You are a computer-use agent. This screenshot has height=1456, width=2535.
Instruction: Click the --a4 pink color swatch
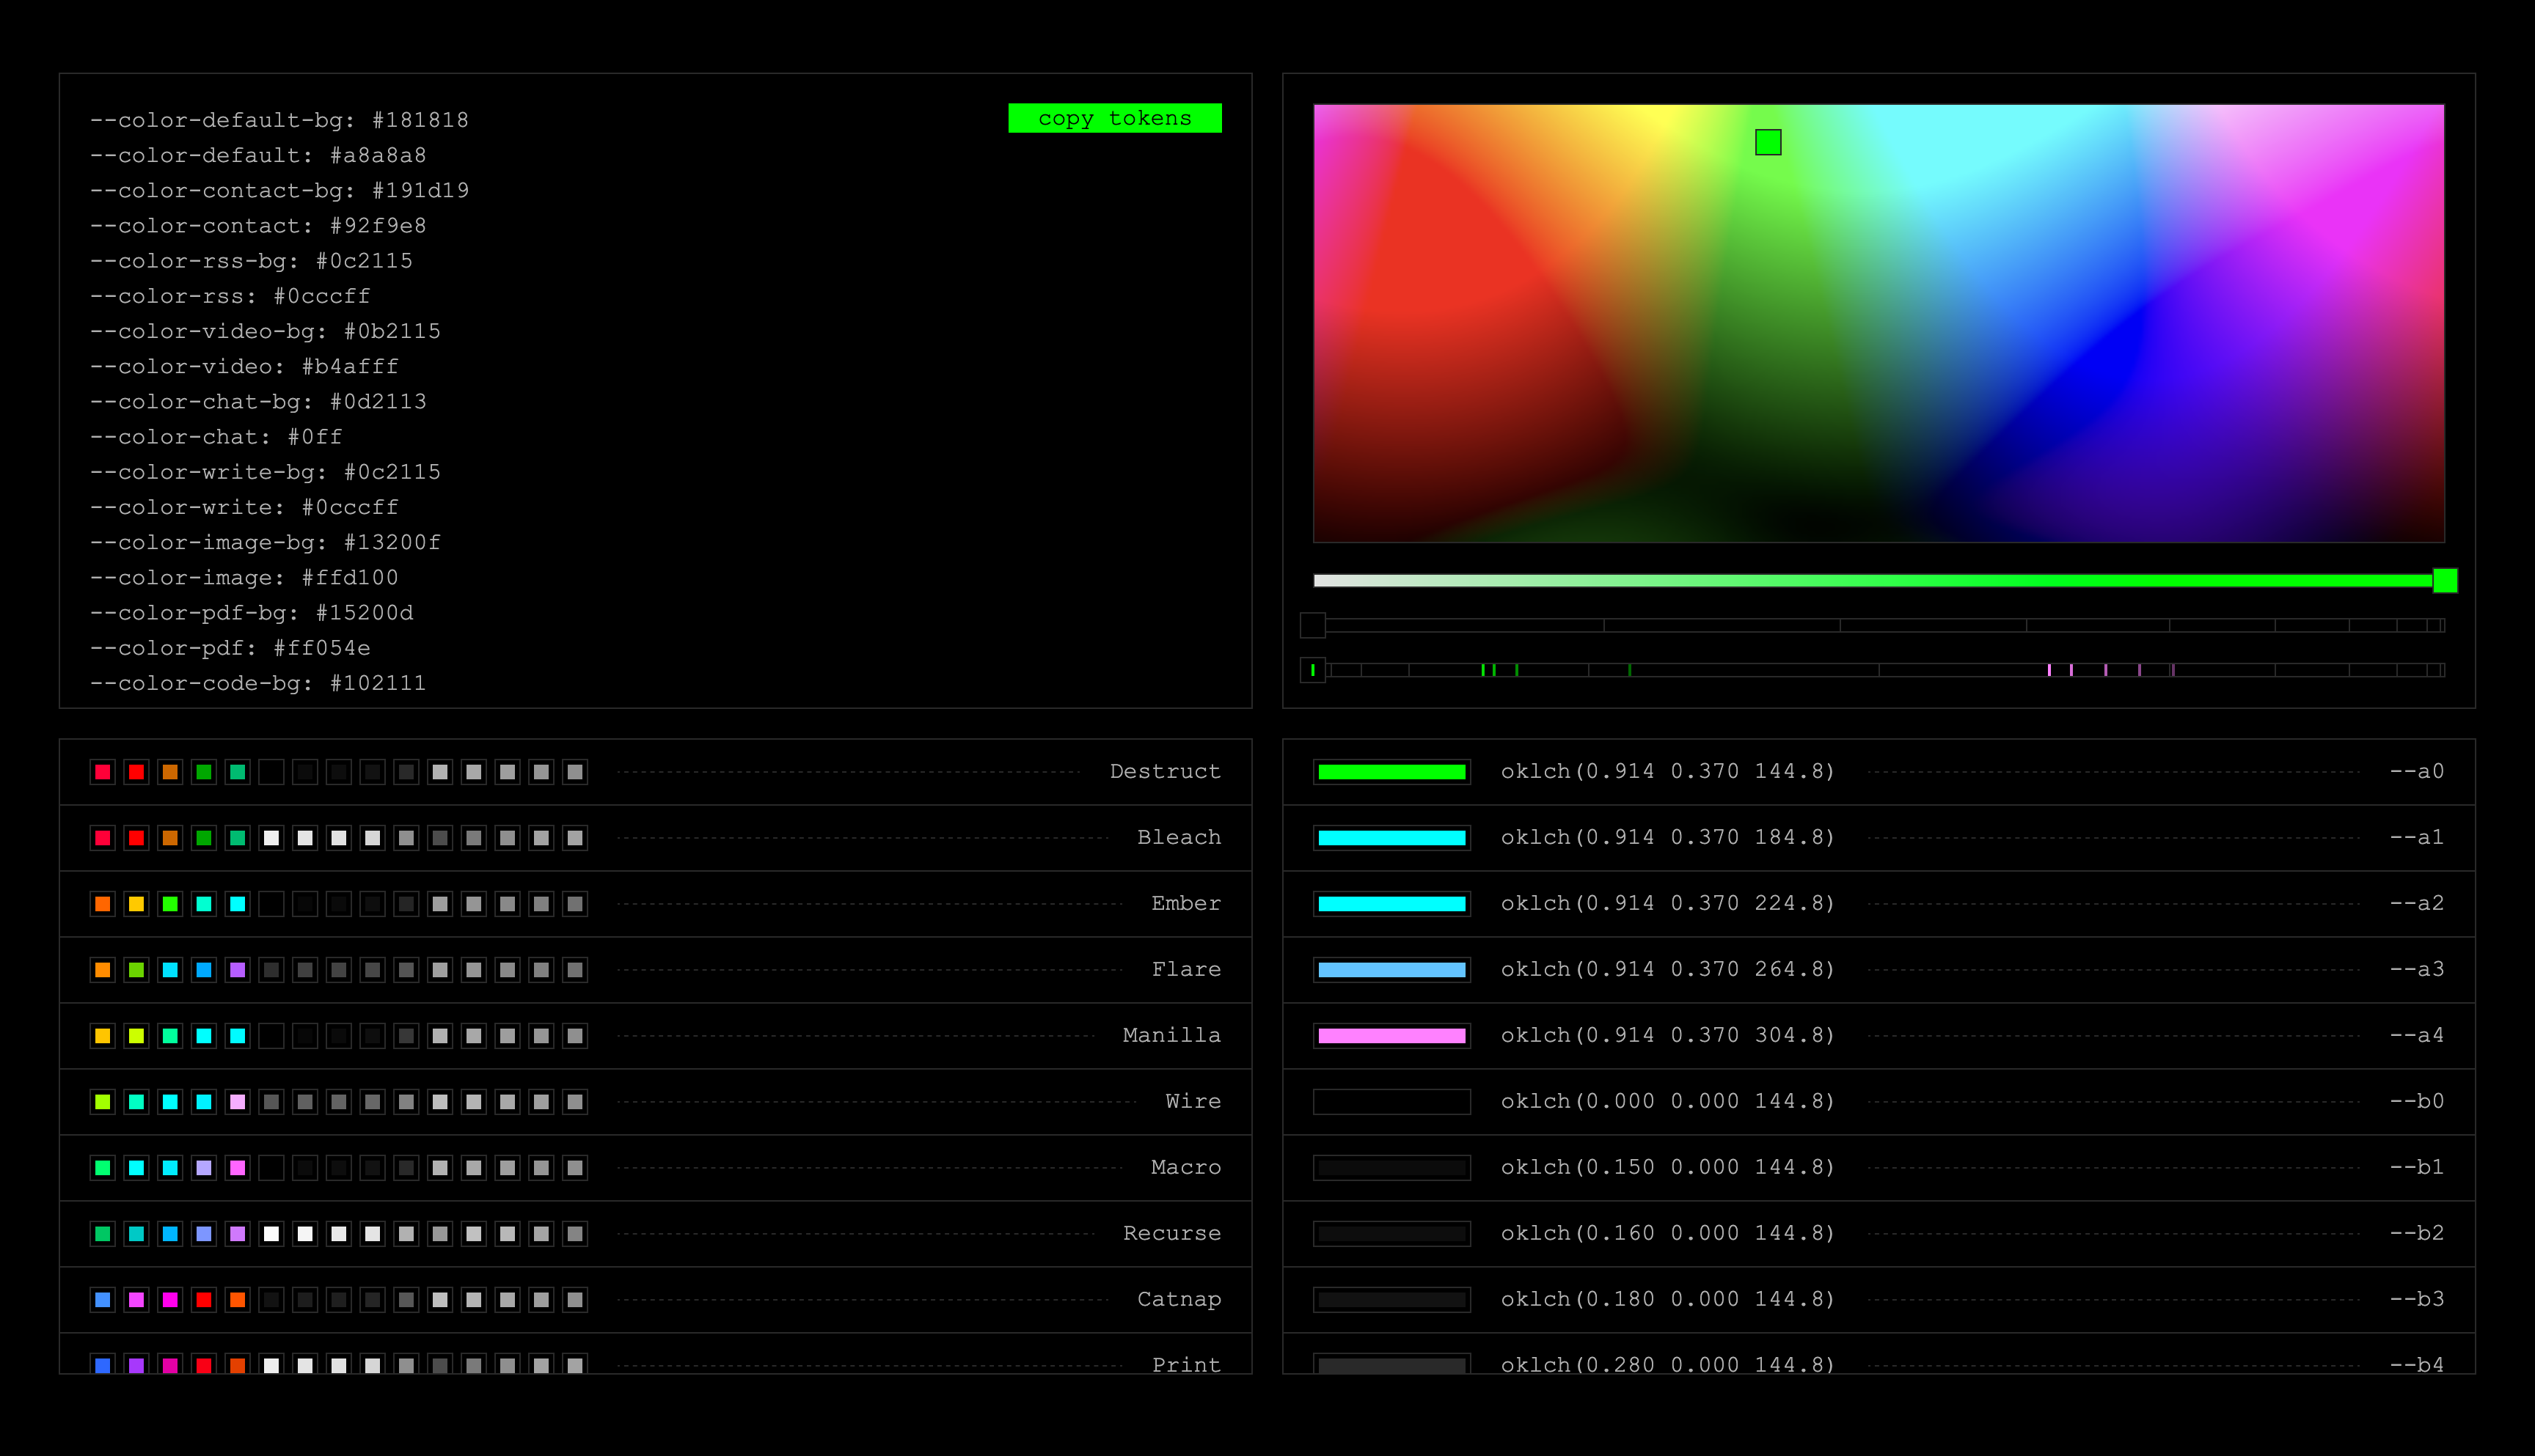click(x=1391, y=1035)
